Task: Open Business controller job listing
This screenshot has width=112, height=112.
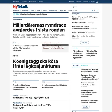Action: [79, 23]
